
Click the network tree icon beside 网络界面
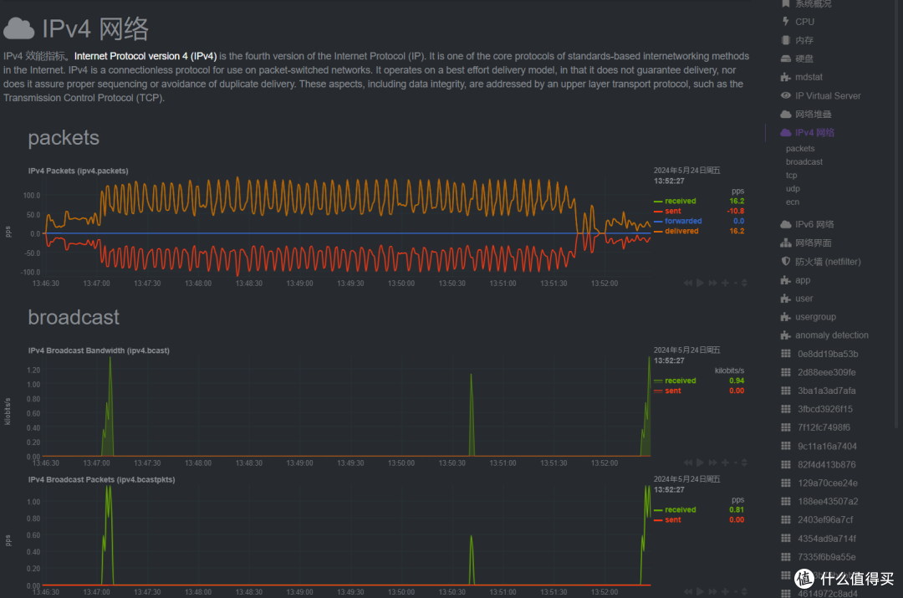785,243
